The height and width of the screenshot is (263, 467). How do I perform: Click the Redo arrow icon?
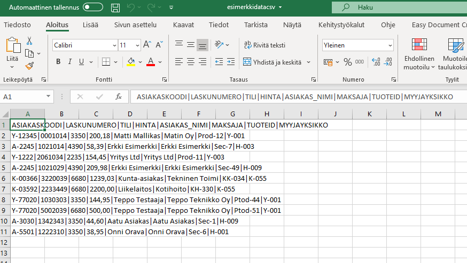[x=151, y=7]
